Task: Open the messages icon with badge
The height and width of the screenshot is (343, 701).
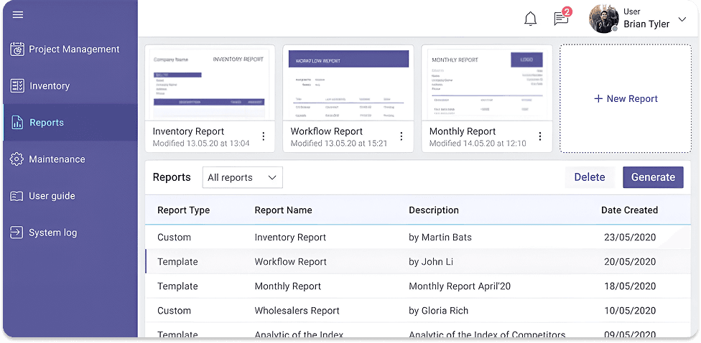Action: click(561, 19)
